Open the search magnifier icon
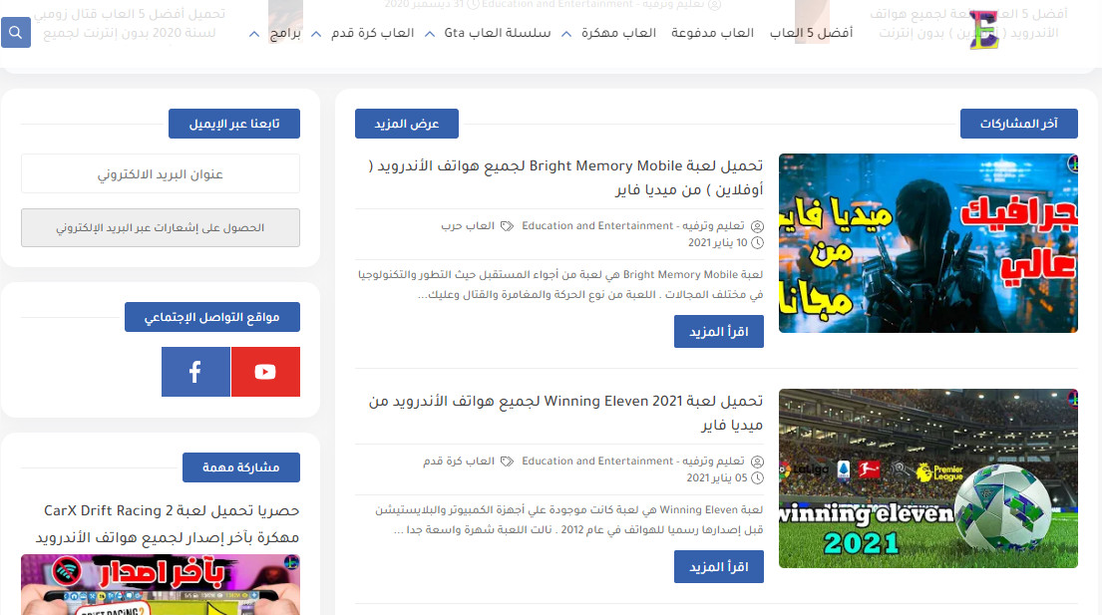This screenshot has height=615, width=1102. (x=16, y=32)
